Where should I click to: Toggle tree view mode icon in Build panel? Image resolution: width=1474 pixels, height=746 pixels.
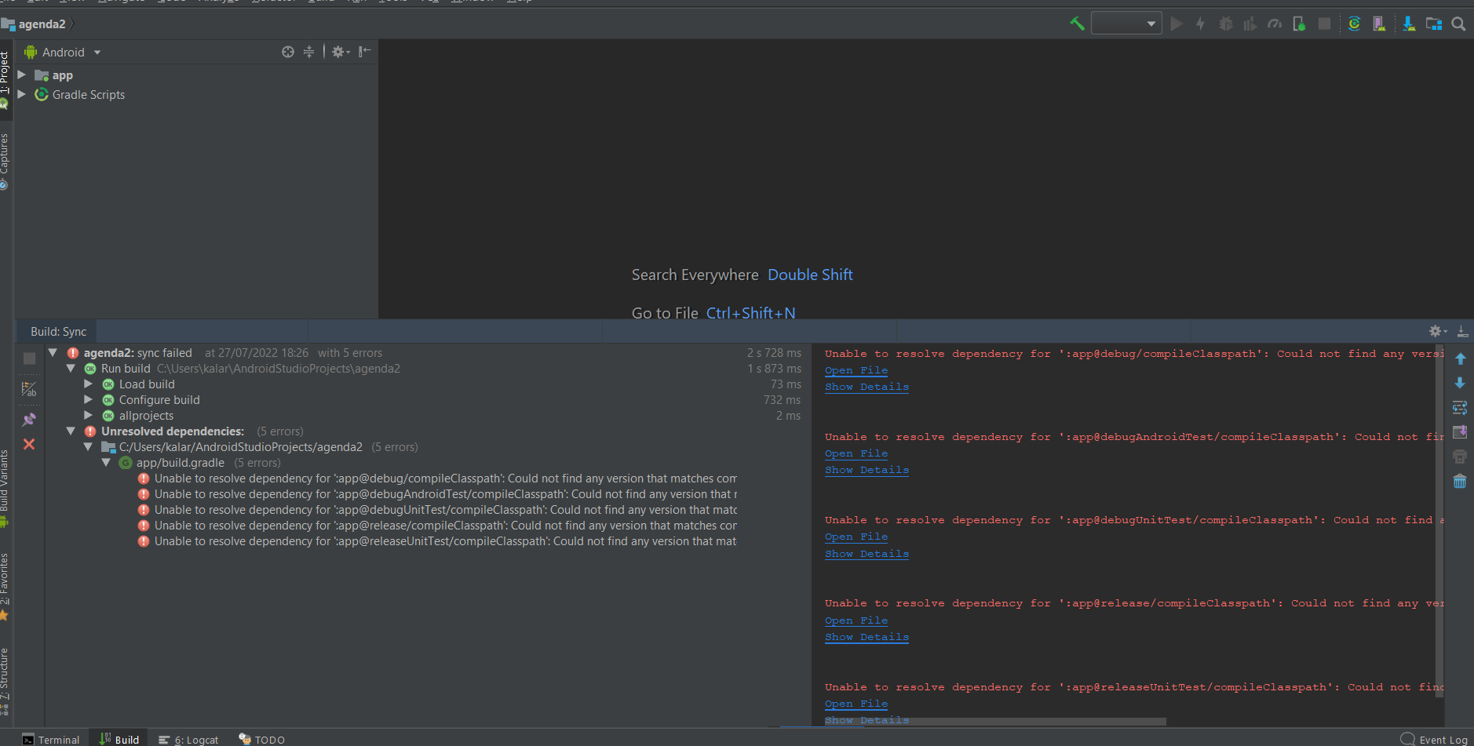(29, 389)
